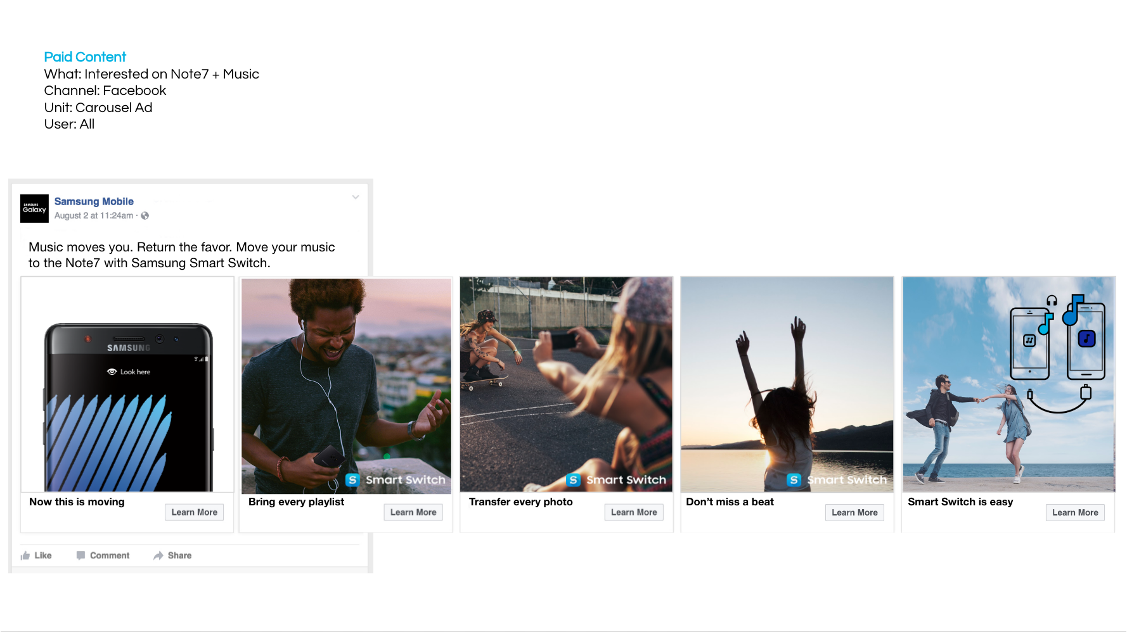Click the public globe privacy icon
The height and width of the screenshot is (632, 1127).
(x=145, y=216)
